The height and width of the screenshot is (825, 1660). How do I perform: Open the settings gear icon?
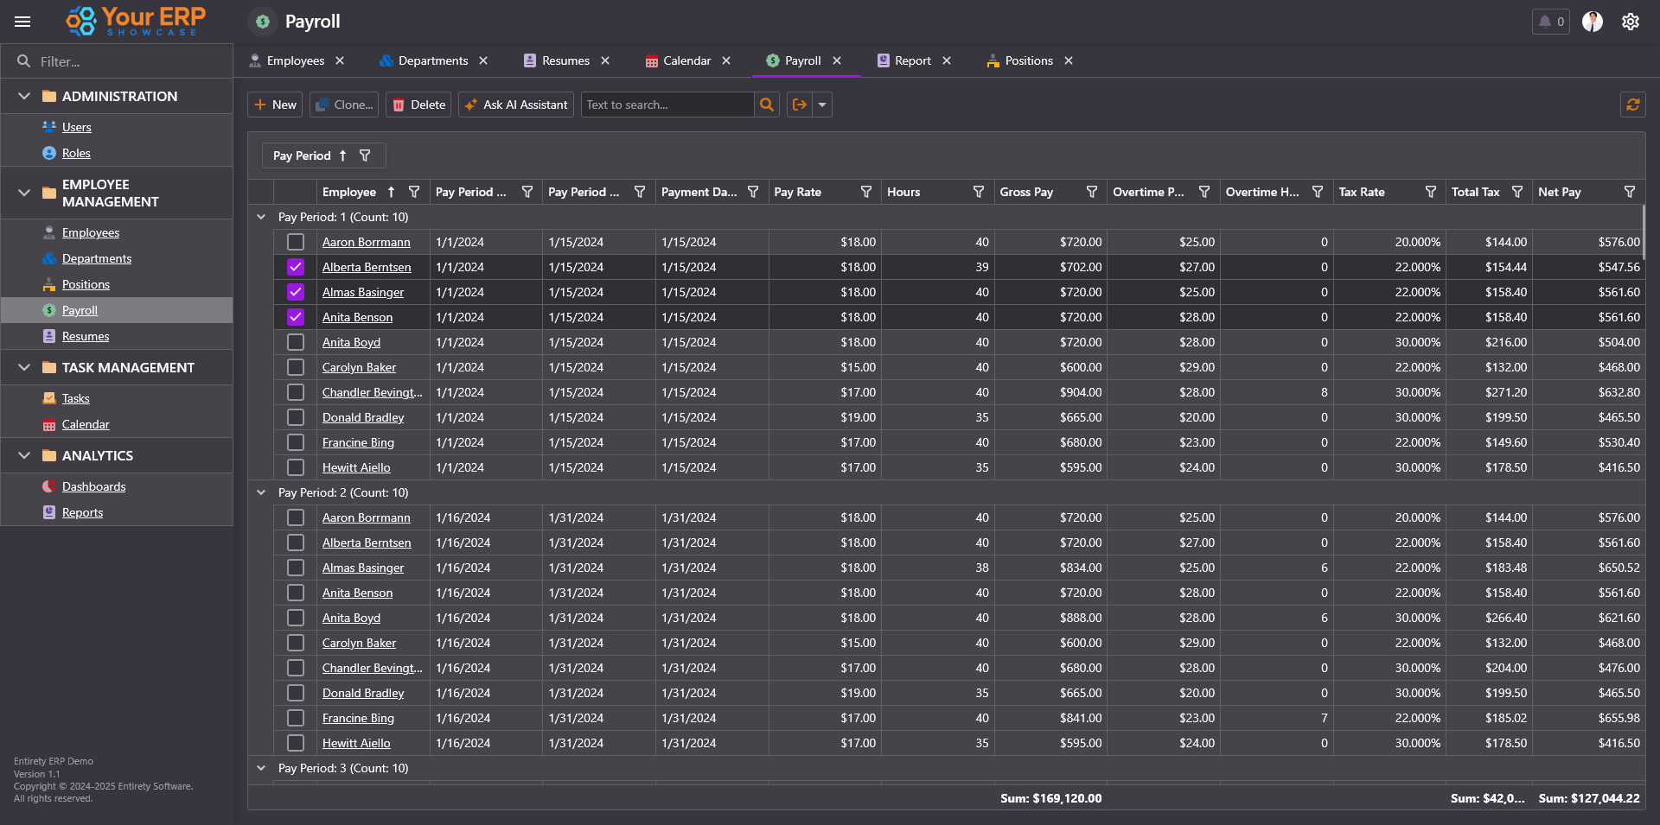click(1630, 22)
